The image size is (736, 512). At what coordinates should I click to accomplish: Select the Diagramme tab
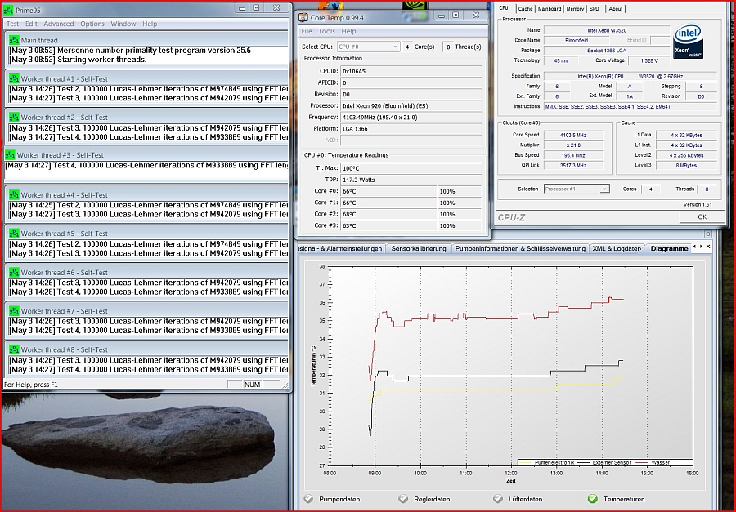669,248
